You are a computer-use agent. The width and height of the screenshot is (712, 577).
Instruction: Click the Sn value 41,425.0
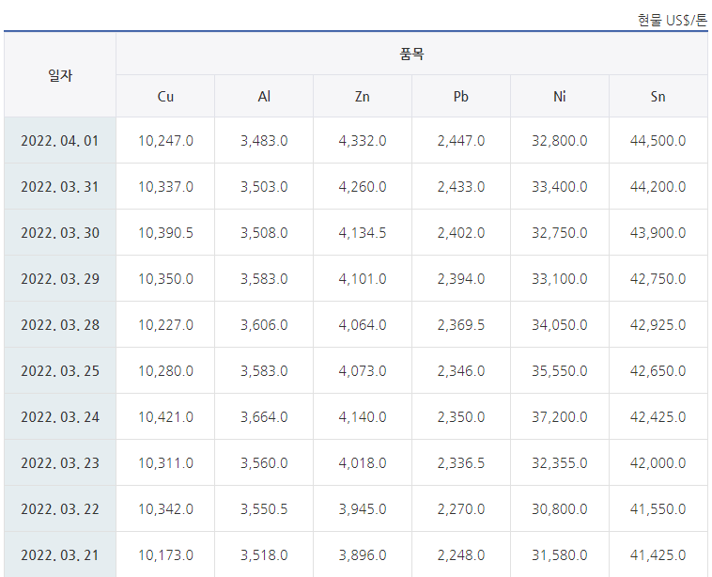click(658, 554)
